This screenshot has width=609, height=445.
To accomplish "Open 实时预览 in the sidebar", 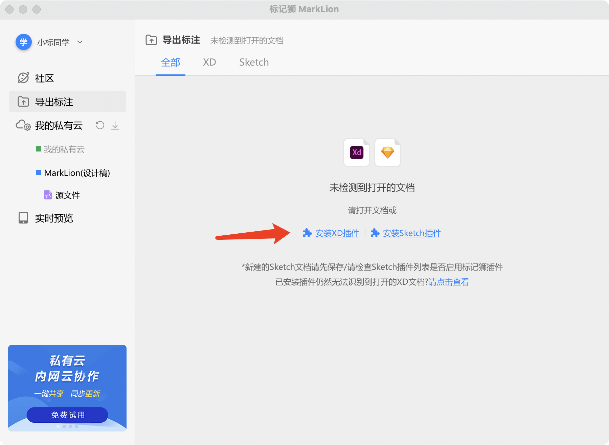I will pos(54,218).
